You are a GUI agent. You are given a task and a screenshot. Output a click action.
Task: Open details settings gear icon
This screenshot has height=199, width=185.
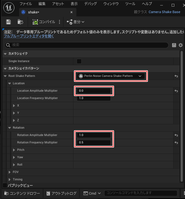(180, 45)
